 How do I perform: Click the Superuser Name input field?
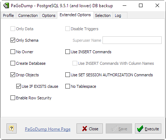(x=132, y=40)
